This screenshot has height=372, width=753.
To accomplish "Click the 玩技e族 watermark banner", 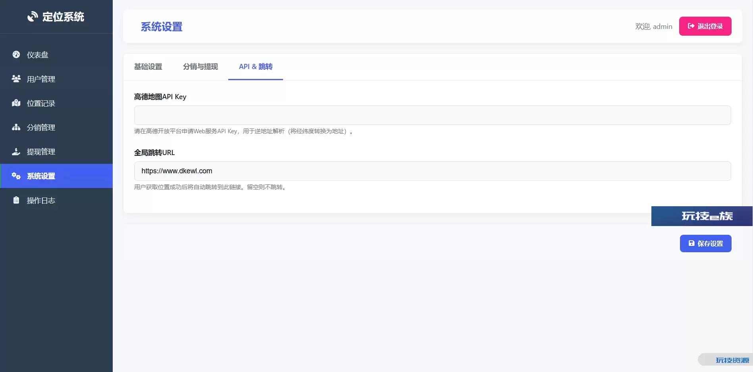I will point(702,216).
